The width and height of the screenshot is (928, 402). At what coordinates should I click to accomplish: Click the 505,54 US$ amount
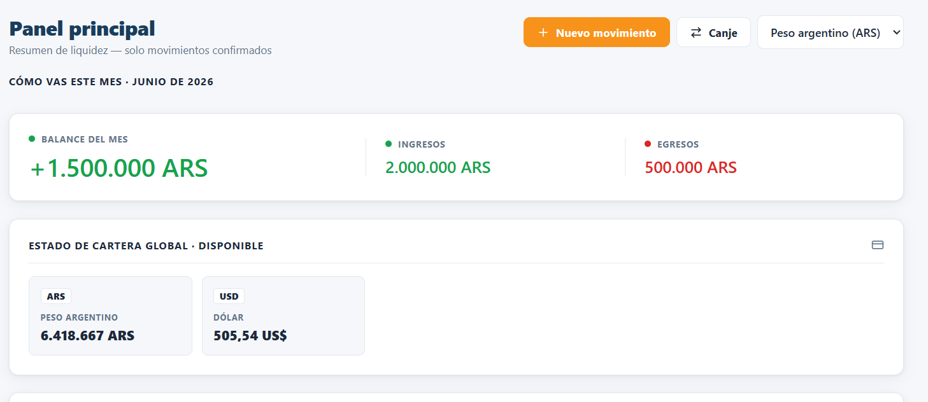(x=250, y=336)
